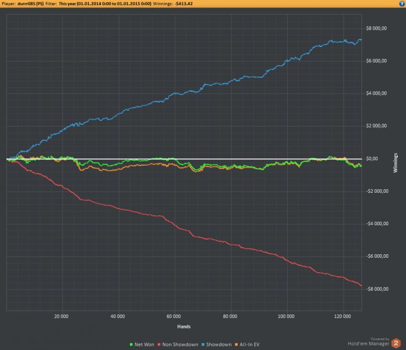Viewport: 406px width, 350px height.
Task: Click the $8 000,00 axis label
Action: [x=376, y=28]
